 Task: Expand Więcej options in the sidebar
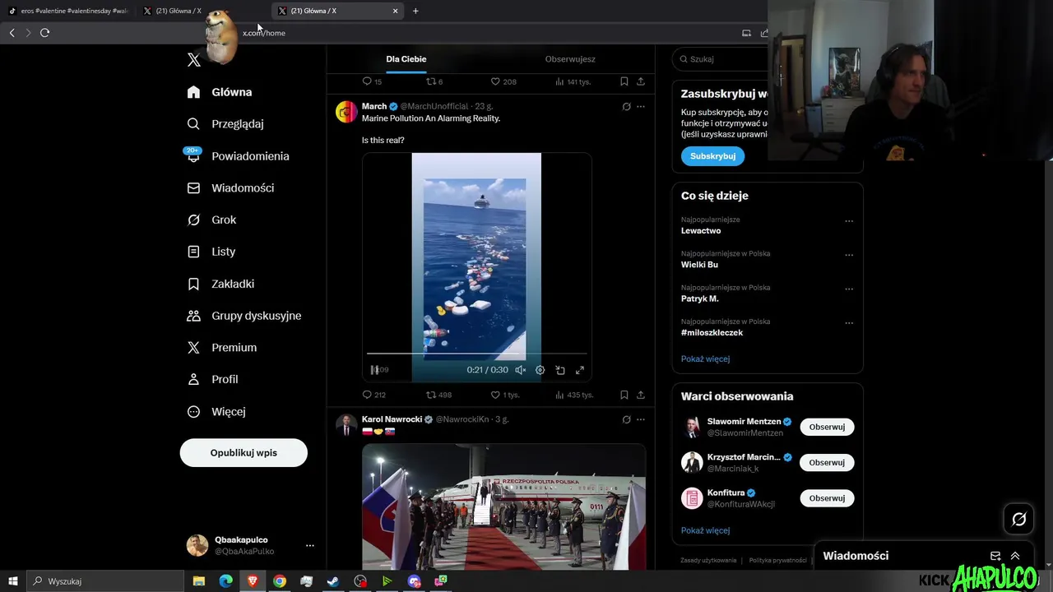click(216, 411)
